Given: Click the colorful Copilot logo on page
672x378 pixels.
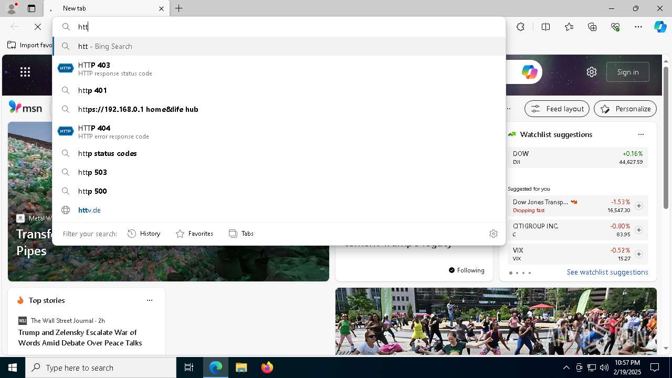Looking at the screenshot, I should click(529, 72).
